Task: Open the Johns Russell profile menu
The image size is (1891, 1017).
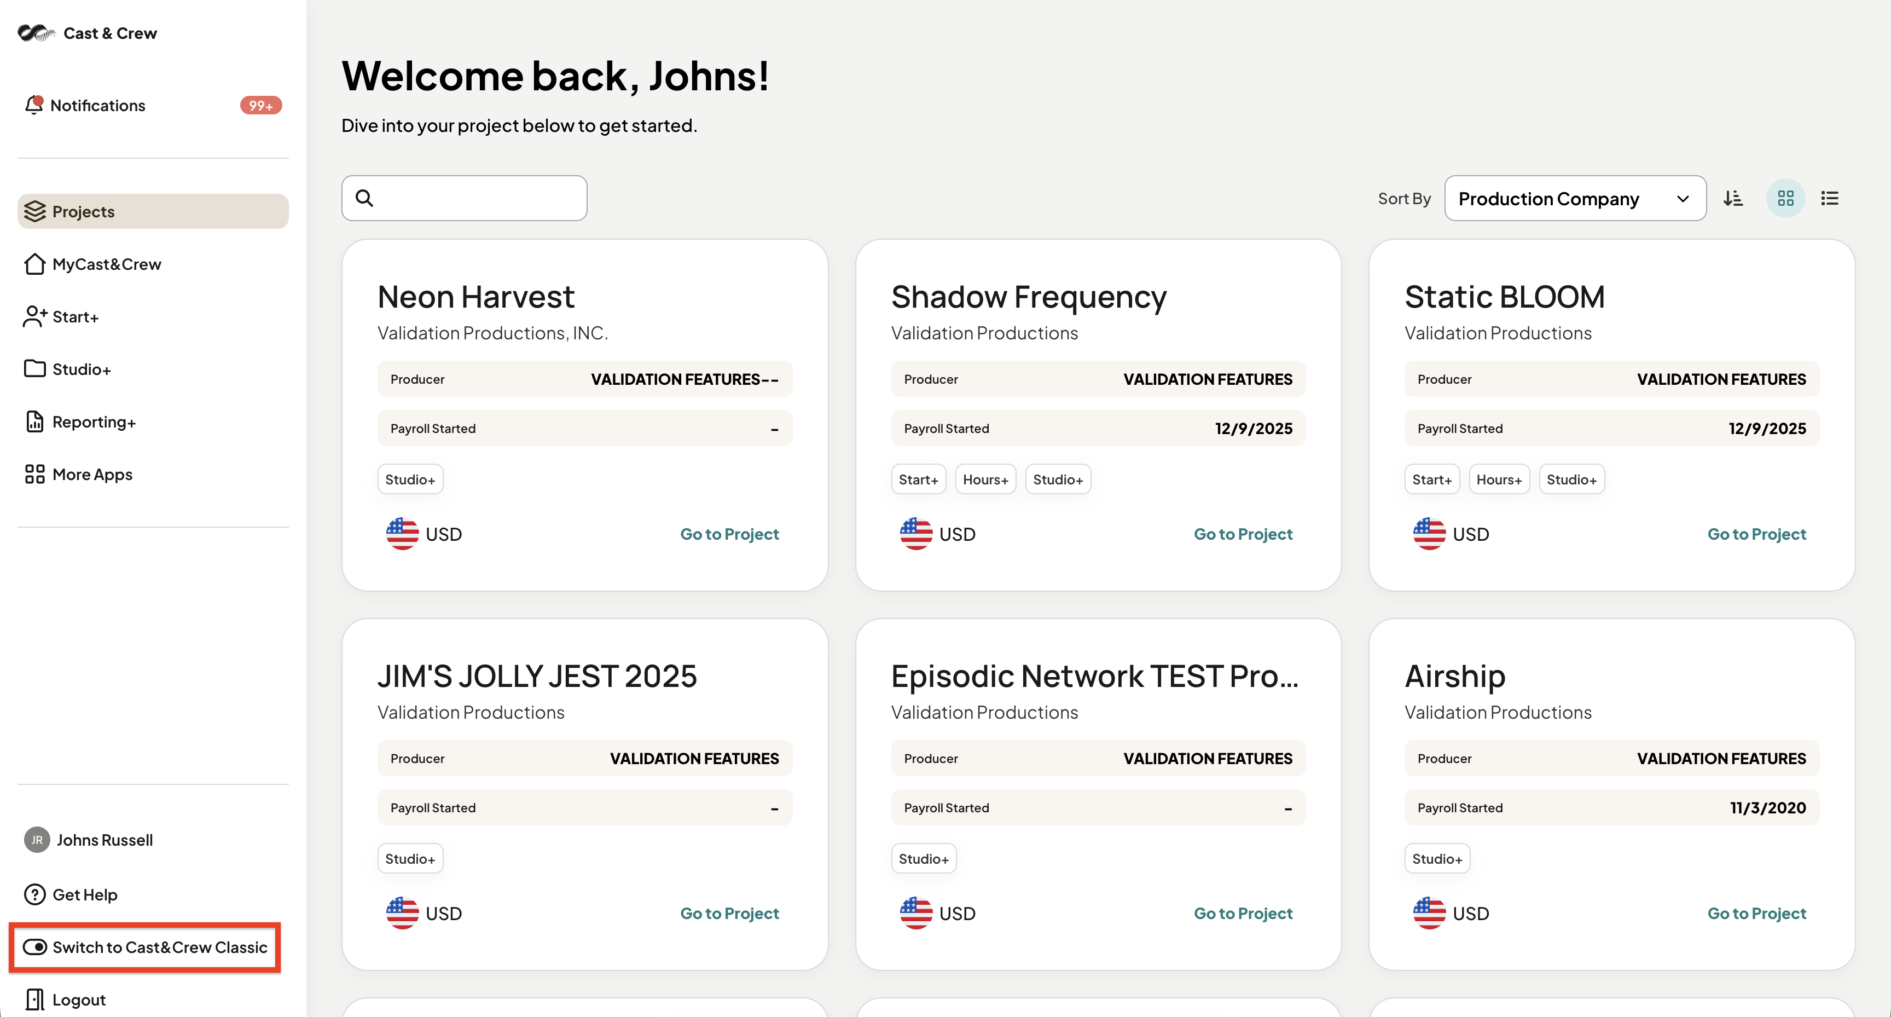Action: point(88,839)
